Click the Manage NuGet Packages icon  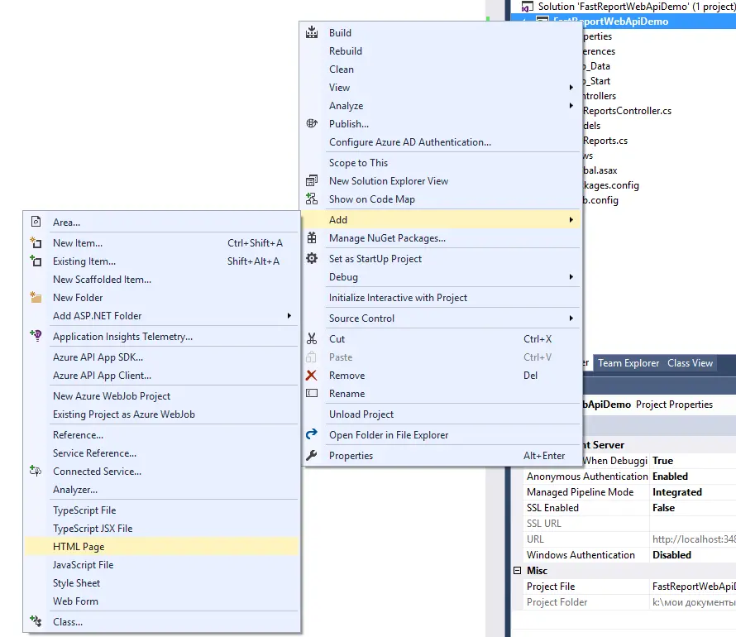tap(310, 238)
